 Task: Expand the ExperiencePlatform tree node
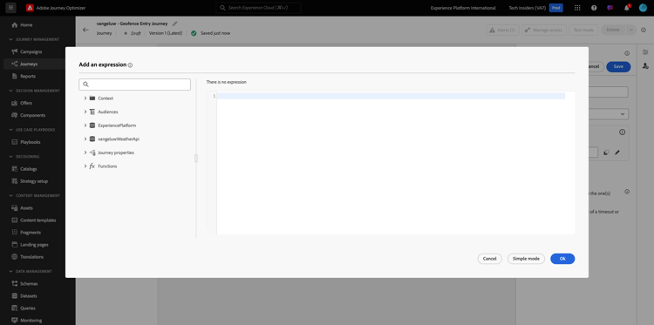coord(85,125)
